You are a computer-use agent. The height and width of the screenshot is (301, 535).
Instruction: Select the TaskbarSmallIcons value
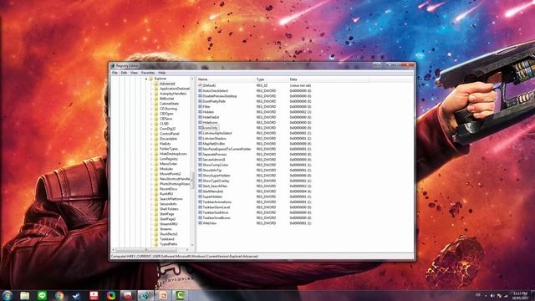[x=217, y=217]
